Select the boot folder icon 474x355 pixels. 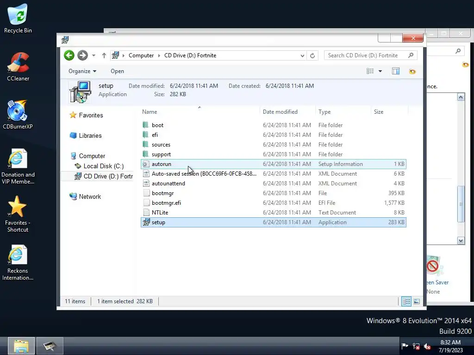[146, 125]
